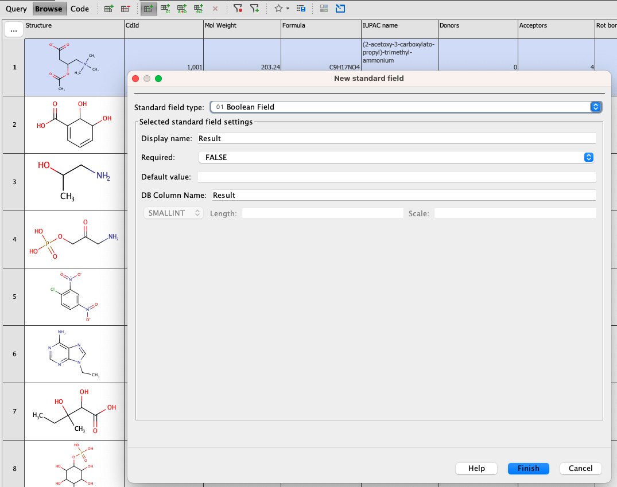
Task: Open the Standard field type dropdown
Action: (x=406, y=107)
